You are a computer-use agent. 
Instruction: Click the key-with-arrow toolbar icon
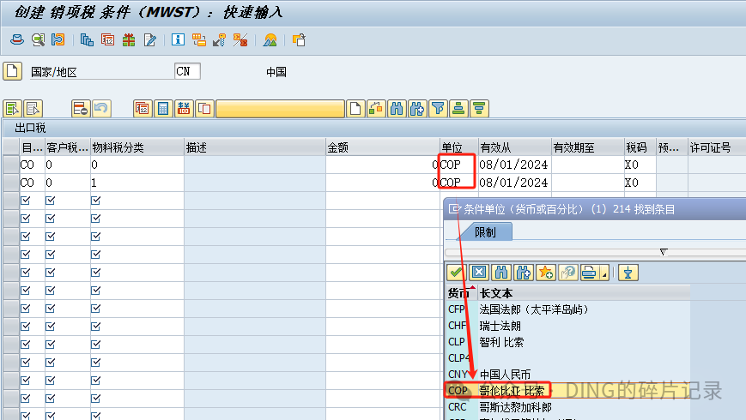(x=219, y=40)
